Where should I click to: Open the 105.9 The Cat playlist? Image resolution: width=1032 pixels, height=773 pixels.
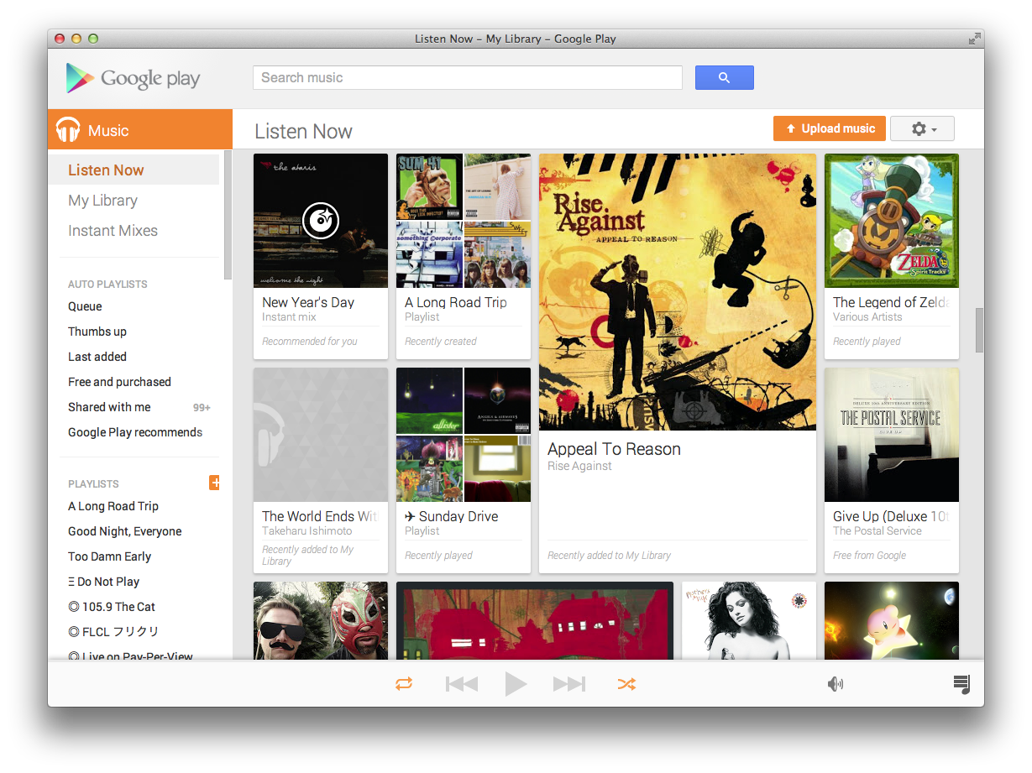pos(112,607)
